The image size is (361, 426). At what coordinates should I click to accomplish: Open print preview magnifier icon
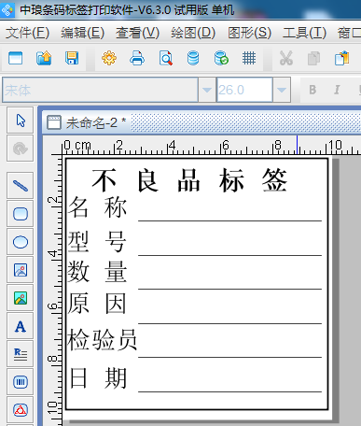coord(165,58)
